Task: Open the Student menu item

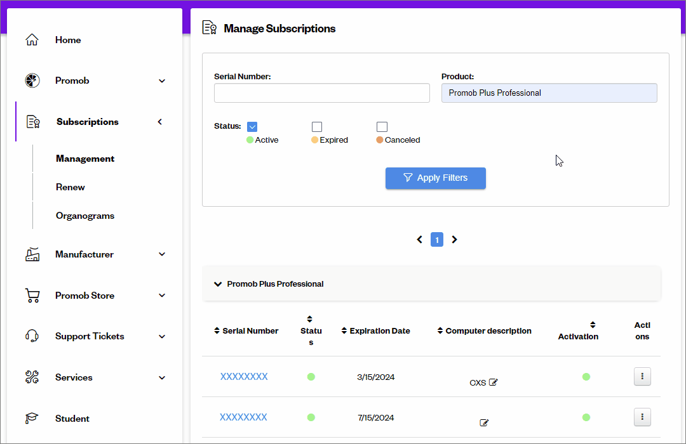Action: (x=72, y=419)
